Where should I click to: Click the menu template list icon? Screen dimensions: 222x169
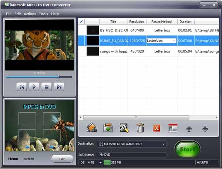(173, 128)
